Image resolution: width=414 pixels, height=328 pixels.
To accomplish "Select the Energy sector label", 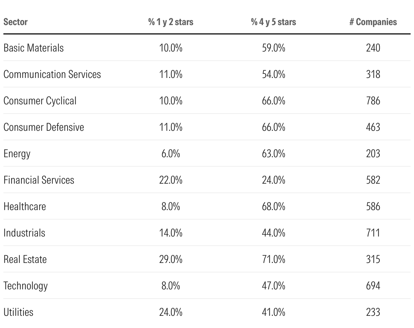I will [17, 153].
